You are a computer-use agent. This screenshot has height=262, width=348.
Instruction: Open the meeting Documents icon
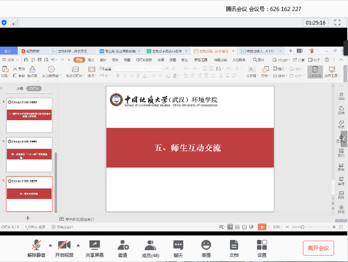pos(234,248)
